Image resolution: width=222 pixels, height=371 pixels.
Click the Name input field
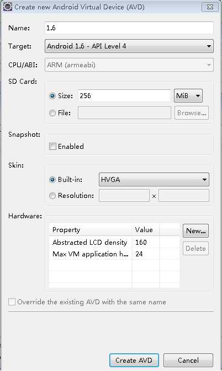click(129, 28)
